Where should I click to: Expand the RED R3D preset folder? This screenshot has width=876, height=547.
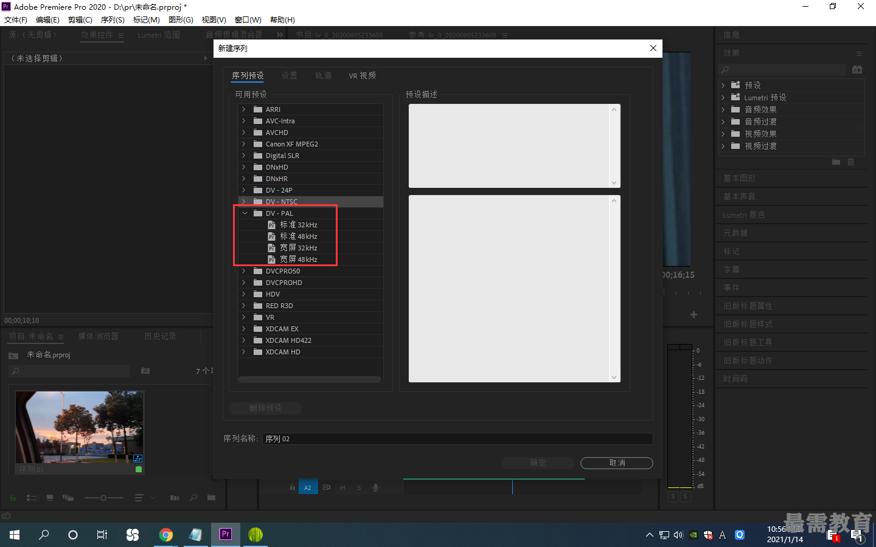[244, 306]
